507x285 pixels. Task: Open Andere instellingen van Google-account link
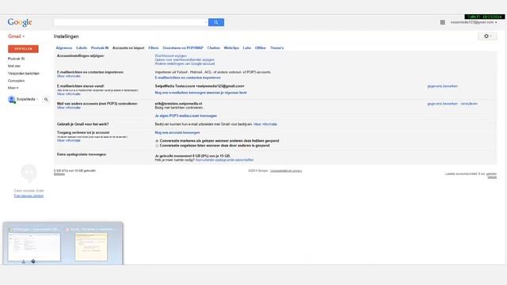click(x=185, y=63)
